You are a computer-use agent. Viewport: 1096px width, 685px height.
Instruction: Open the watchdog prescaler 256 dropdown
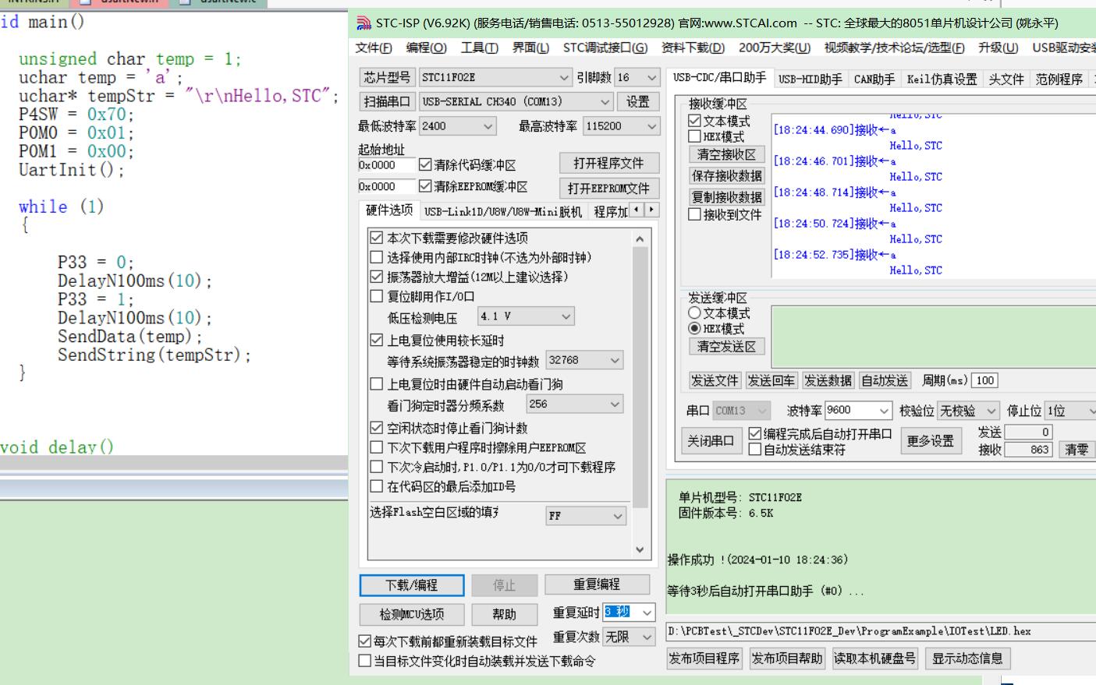click(574, 404)
